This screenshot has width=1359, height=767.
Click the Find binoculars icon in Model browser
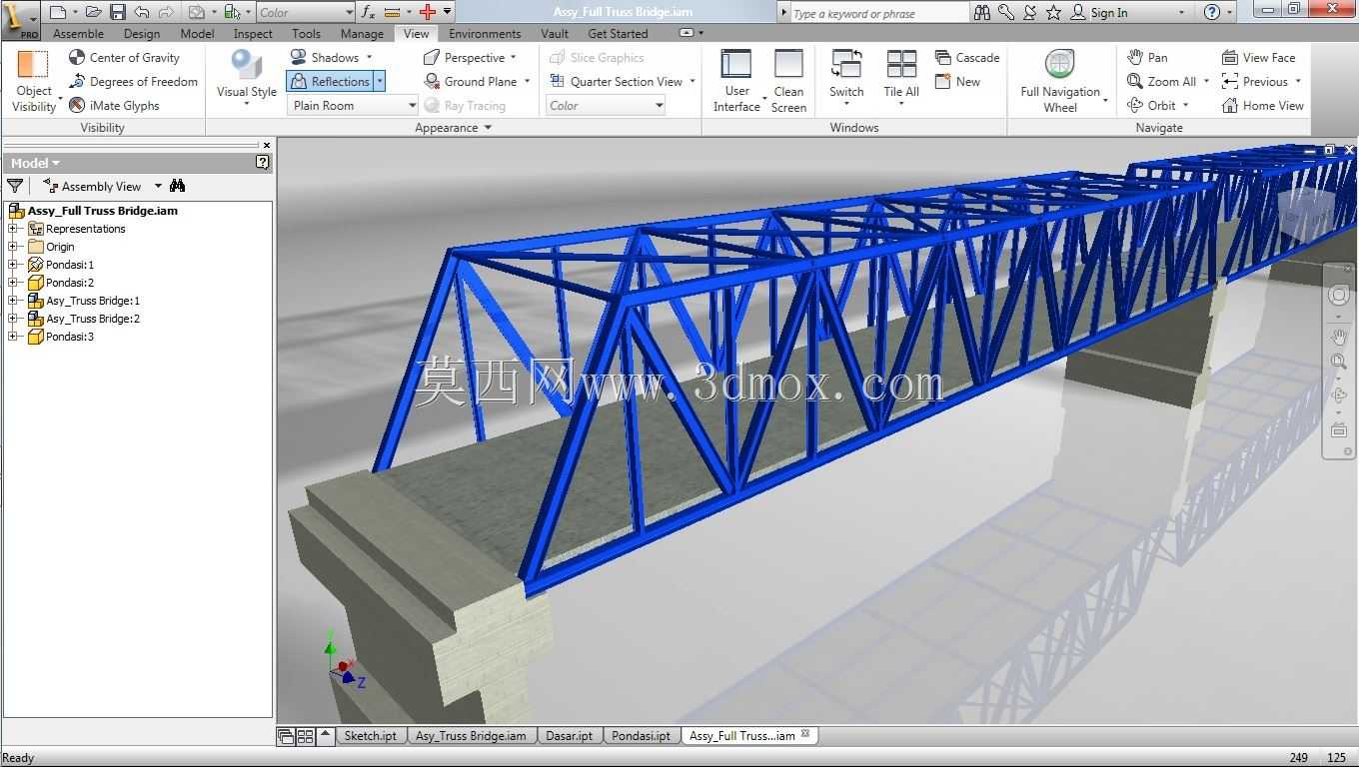tap(178, 186)
